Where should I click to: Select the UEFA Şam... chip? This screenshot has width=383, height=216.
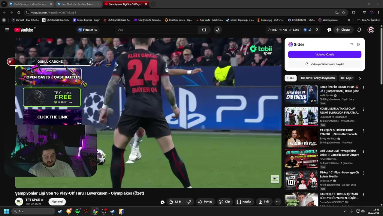[347, 78]
